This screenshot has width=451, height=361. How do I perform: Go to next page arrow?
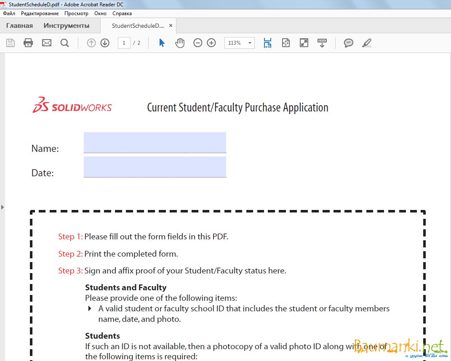105,43
